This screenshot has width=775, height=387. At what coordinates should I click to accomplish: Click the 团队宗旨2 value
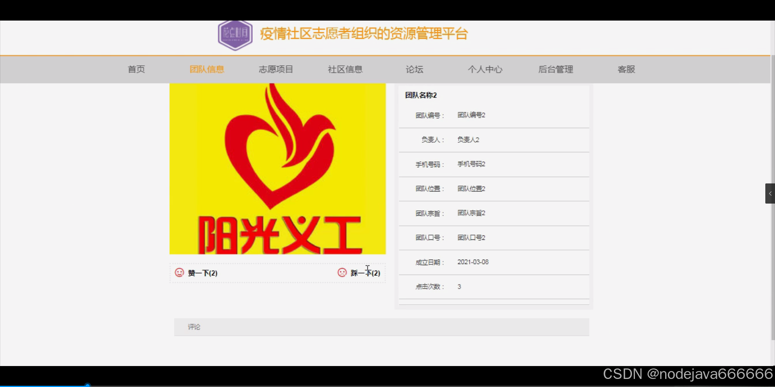(x=471, y=213)
